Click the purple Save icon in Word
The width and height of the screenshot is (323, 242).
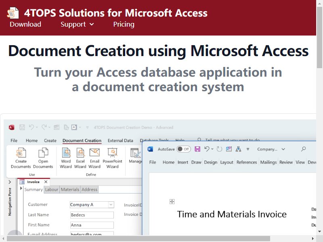point(197,149)
